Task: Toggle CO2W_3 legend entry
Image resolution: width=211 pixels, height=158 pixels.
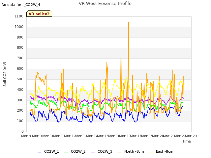Action: pos(102,151)
